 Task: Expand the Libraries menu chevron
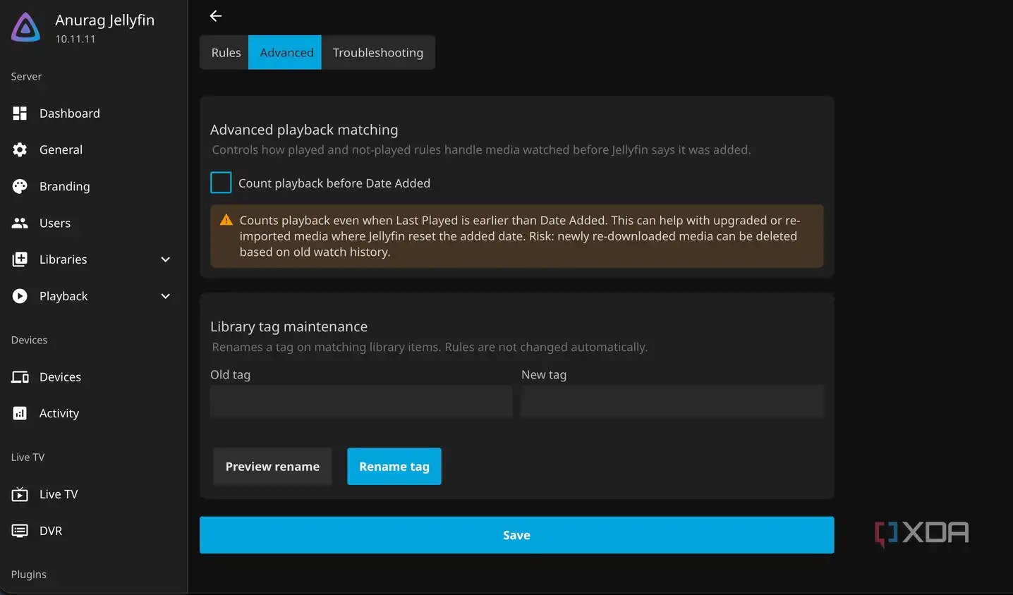[x=166, y=259]
